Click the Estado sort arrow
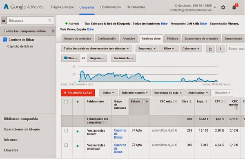This screenshot has width=245, height=159. tap(147, 101)
